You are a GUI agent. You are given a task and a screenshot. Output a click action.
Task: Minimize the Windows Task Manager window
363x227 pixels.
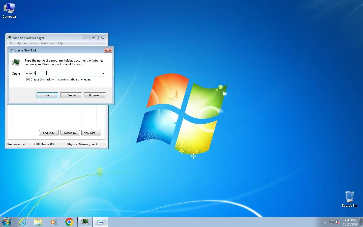point(85,38)
